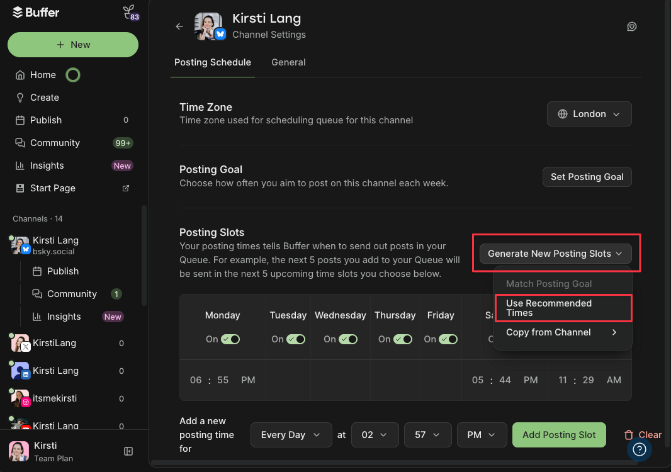Viewport: 671px width, 472px height.
Task: Open Home in the sidebar
Action: tap(43, 75)
